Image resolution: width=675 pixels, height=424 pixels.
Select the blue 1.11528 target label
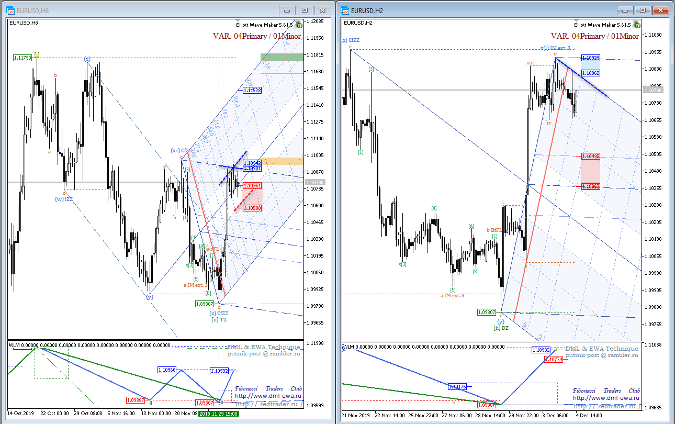point(252,91)
